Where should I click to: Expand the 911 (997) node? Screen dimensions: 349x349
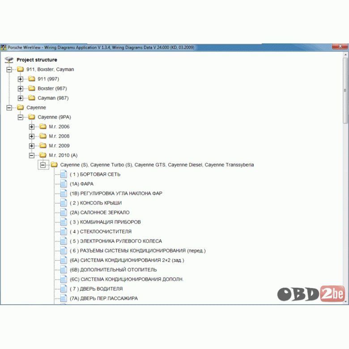pyautogui.click(x=20, y=79)
